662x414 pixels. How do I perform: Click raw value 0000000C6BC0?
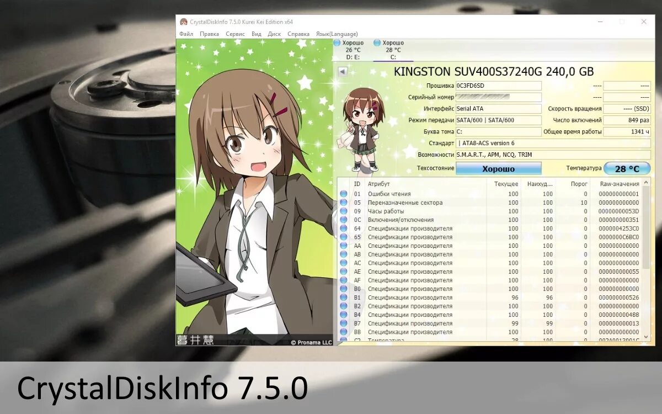coord(618,237)
